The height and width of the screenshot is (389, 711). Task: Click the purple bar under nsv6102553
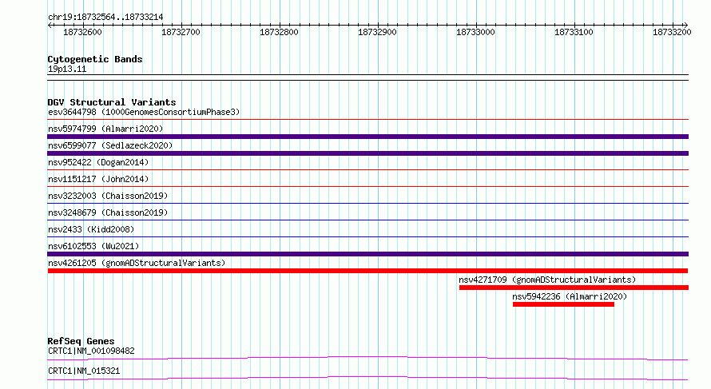click(x=367, y=254)
